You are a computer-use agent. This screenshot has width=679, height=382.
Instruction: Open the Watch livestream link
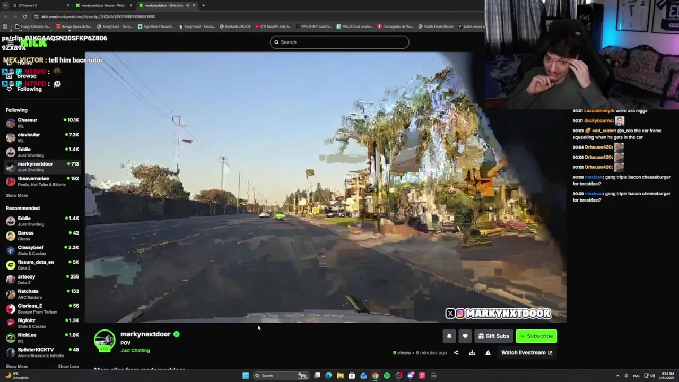tap(527, 352)
